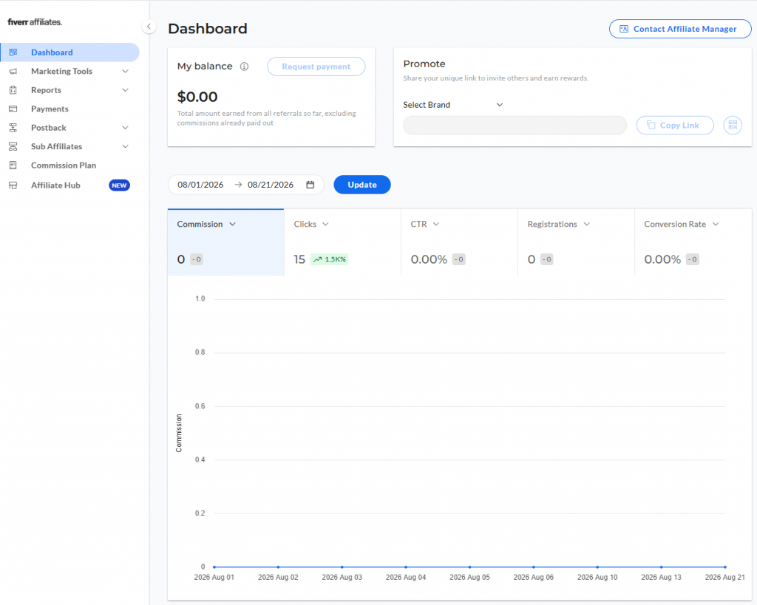Image resolution: width=757 pixels, height=605 pixels.
Task: Go to Dashboard in the sidebar
Action: pos(70,52)
